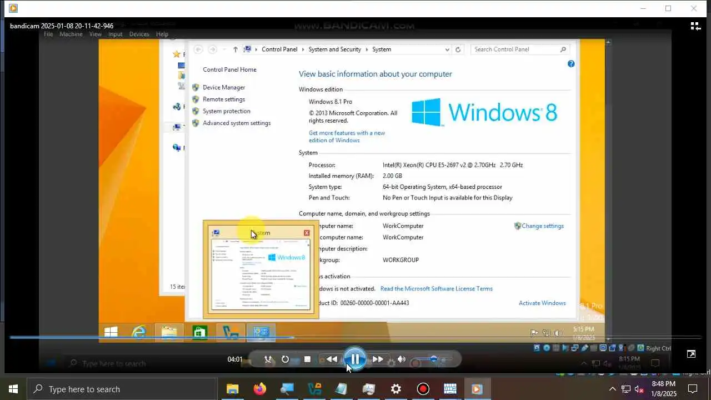The image size is (711, 400).
Task: Open Remote settings
Action: tap(224, 99)
